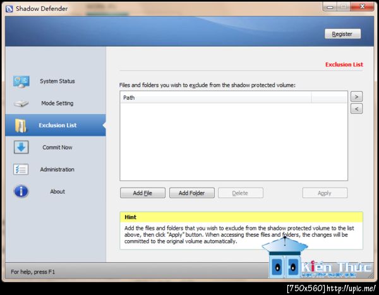379x295 pixels.
Task: Click the Delete button
Action: click(240, 193)
